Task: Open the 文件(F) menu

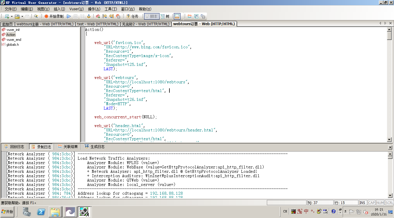Action: point(11,9)
